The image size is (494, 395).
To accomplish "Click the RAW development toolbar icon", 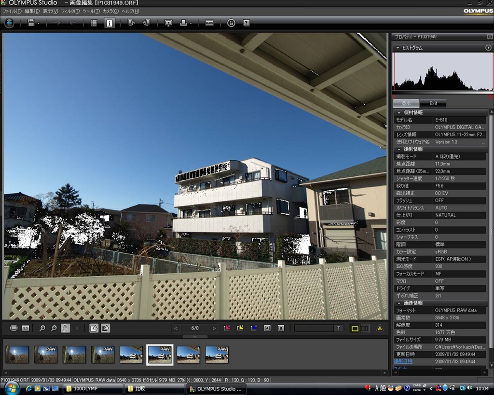I will pyautogui.click(x=209, y=23).
